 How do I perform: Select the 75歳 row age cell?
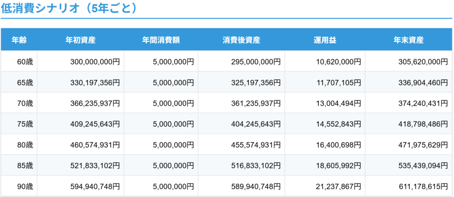19,124
